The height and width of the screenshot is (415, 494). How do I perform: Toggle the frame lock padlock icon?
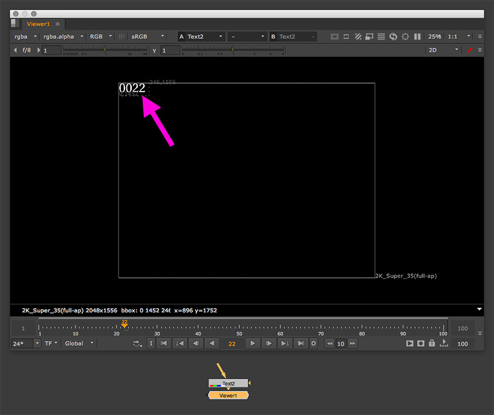[x=432, y=344]
